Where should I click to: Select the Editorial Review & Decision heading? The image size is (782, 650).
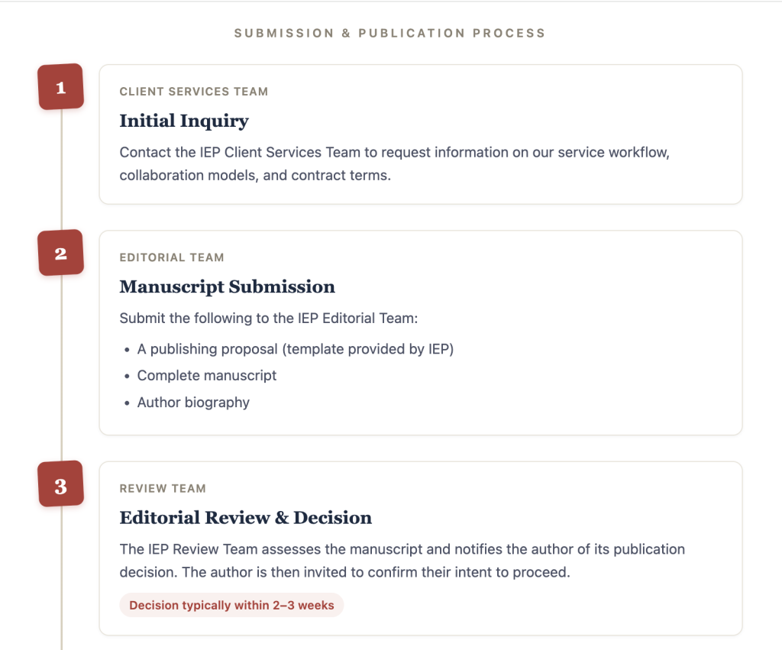(x=246, y=518)
